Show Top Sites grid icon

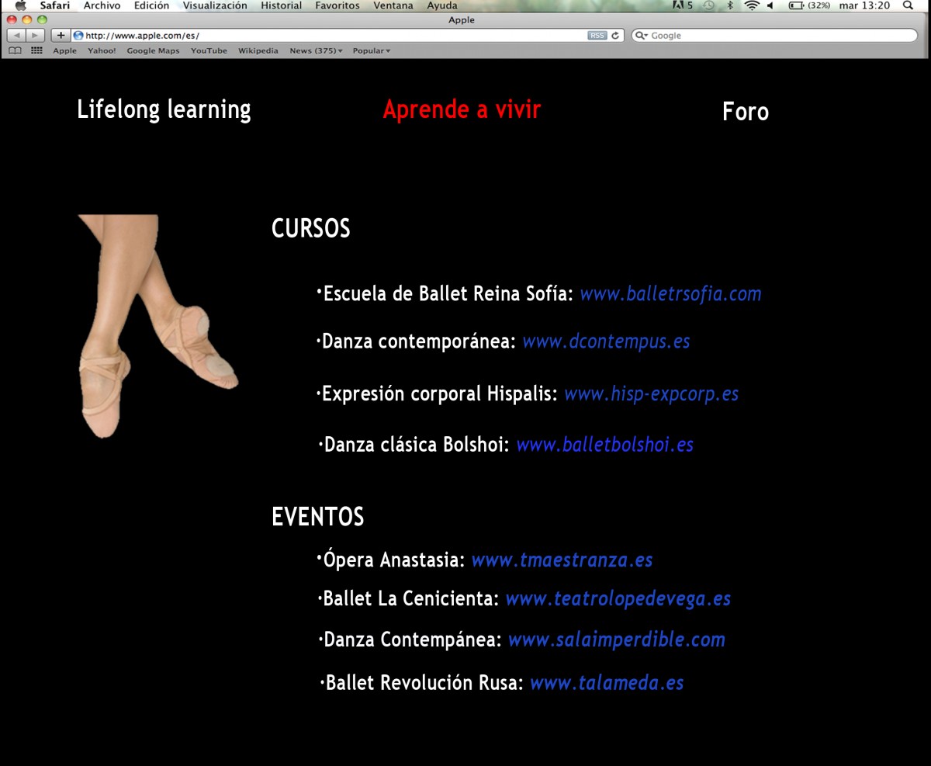click(36, 50)
